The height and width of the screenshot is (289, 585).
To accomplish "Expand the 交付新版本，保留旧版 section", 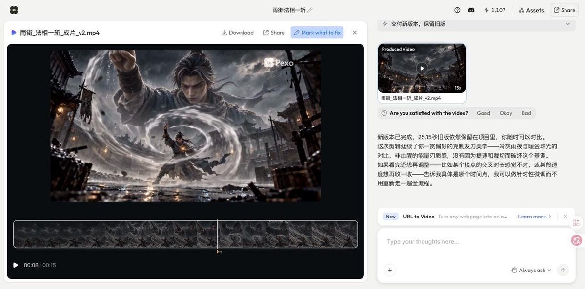I will coord(567,24).
